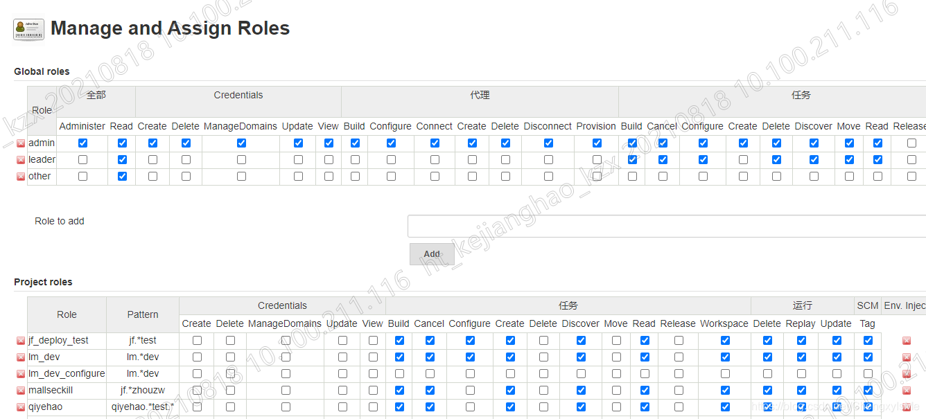Check 任务 Configure for qiyehao
The width and height of the screenshot is (926, 419).
[470, 407]
